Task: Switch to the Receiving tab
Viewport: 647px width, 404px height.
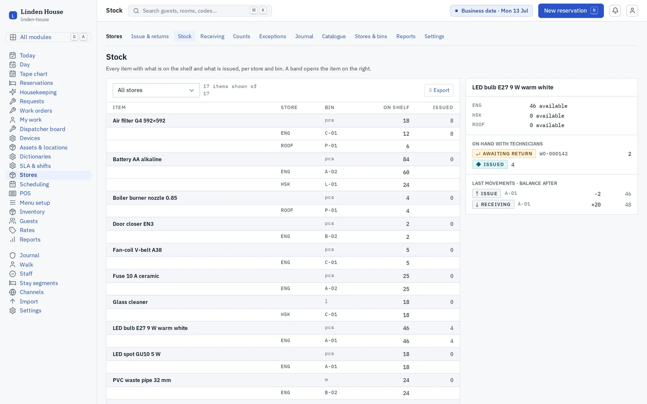Action: pos(212,36)
